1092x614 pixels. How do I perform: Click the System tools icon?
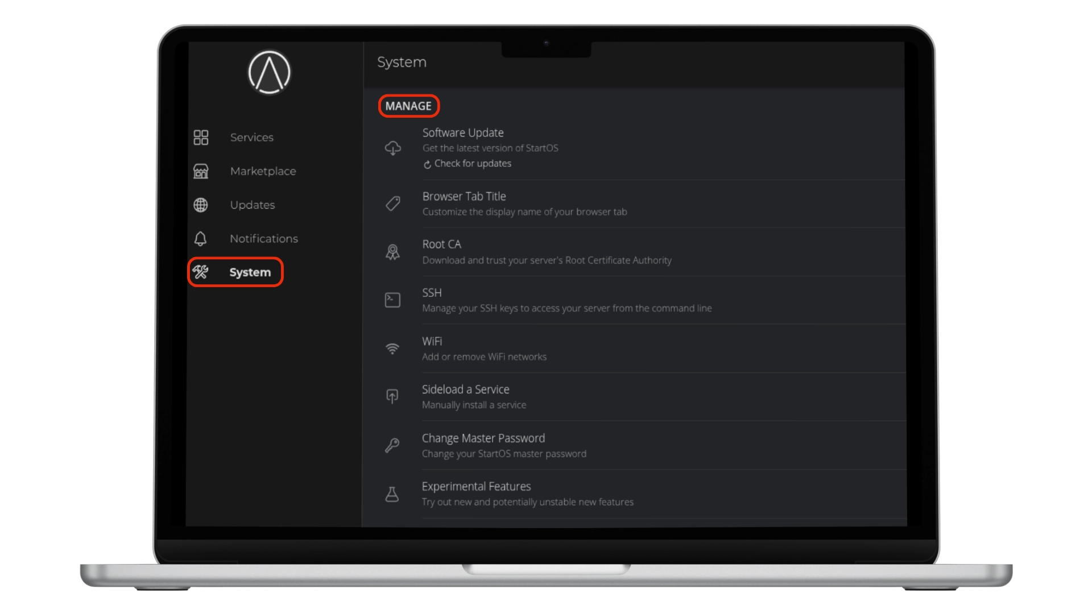(200, 272)
